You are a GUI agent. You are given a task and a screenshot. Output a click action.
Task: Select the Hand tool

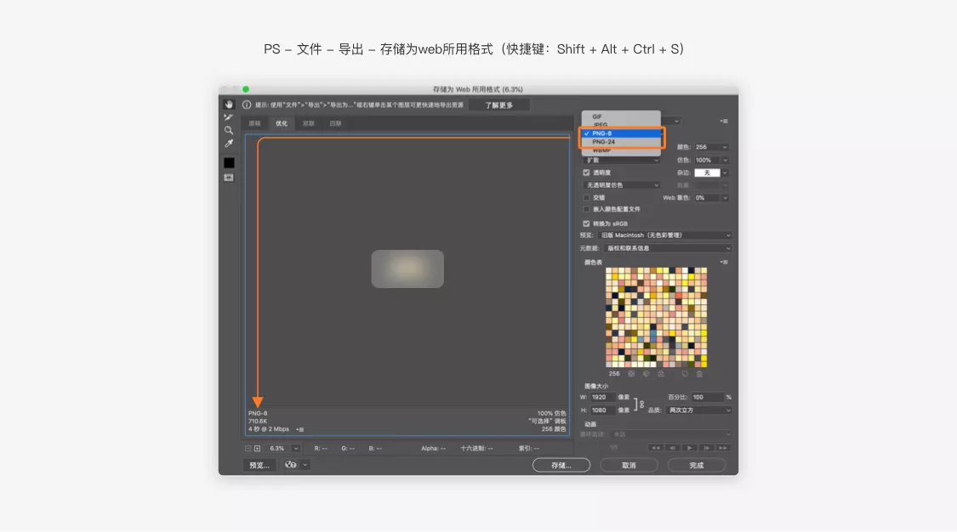tap(228, 105)
